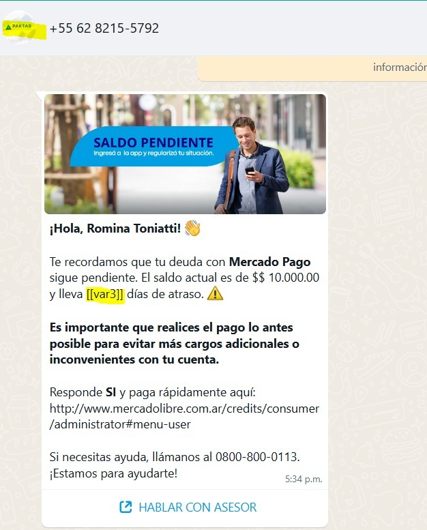Click the greeting ¡Hola, Romina Toniatti!
Image resolution: width=427 pixels, height=530 pixels.
(115, 229)
